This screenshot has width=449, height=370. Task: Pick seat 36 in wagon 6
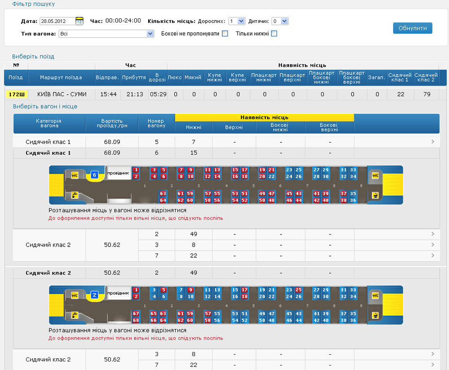click(353, 200)
